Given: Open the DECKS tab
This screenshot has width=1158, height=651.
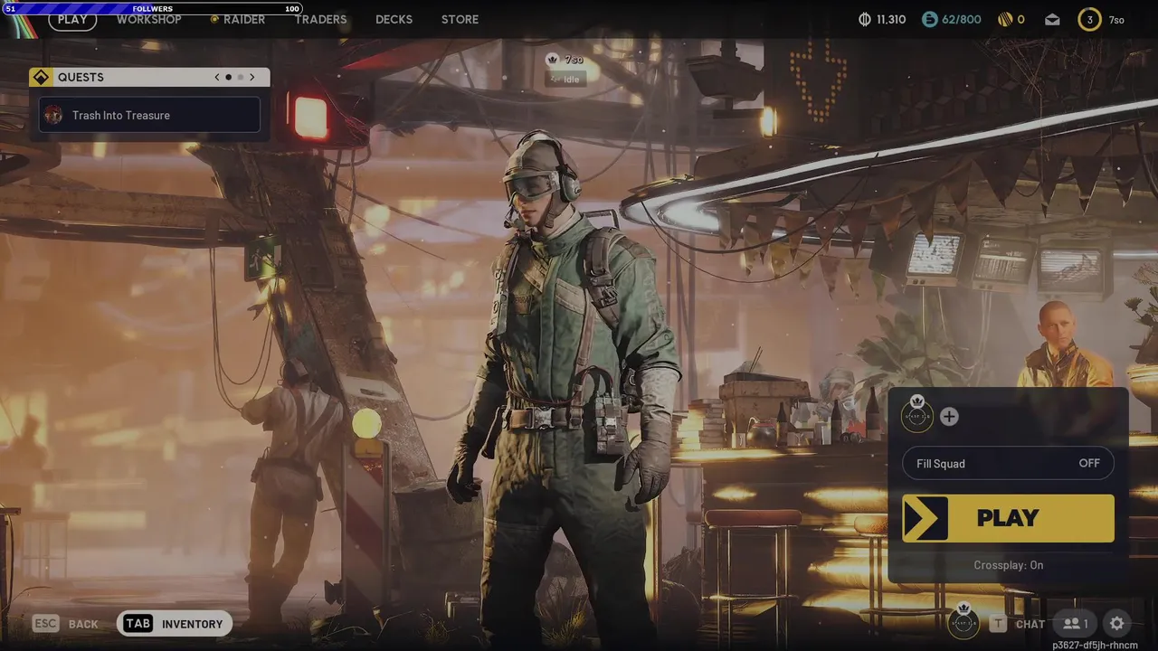Looking at the screenshot, I should click(394, 19).
